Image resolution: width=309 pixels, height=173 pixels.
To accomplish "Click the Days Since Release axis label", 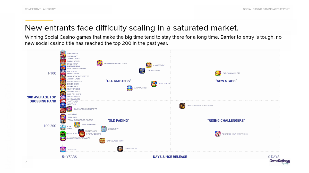I will 170,157.
